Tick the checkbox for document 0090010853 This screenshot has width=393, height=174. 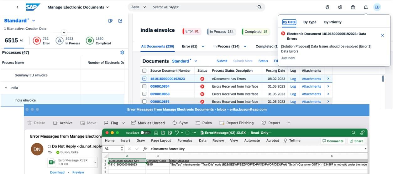(x=144, y=94)
